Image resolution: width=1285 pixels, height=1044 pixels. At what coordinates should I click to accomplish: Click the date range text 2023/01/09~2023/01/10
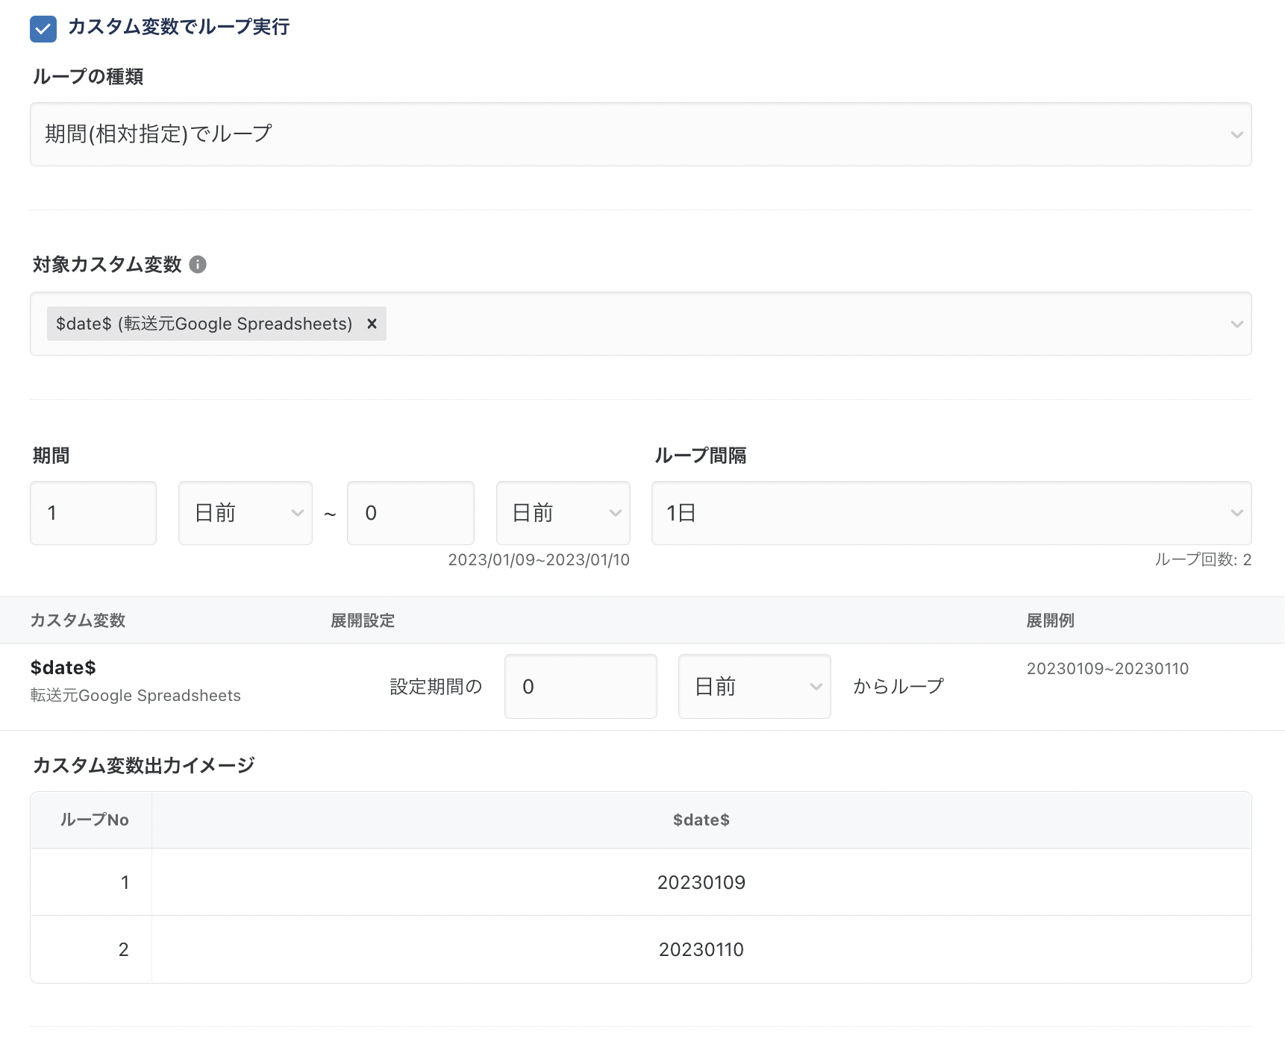pos(539,560)
